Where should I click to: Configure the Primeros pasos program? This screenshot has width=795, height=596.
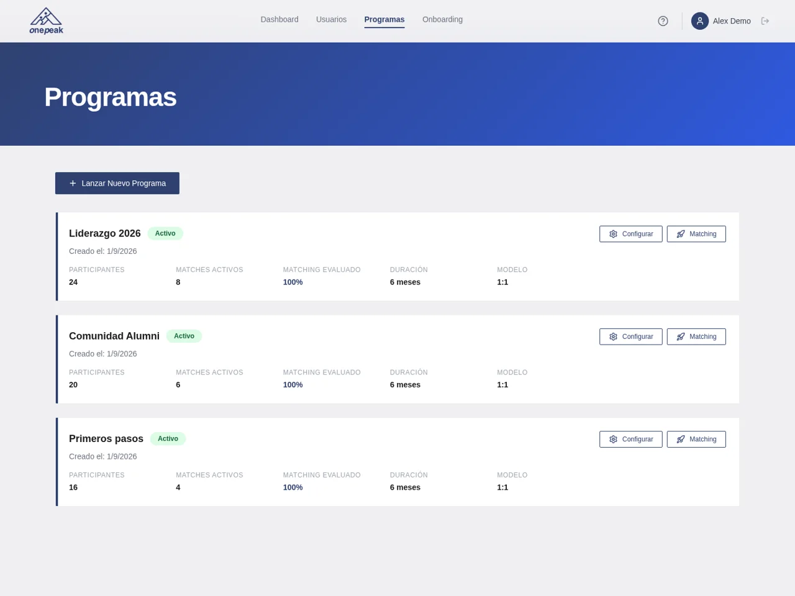point(631,439)
